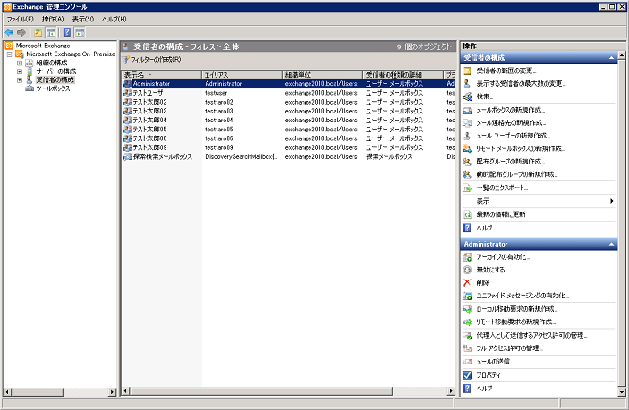This screenshot has height=410, width=629.
Task: Click the Forward arrow toolbar icon
Action: click(x=21, y=32)
